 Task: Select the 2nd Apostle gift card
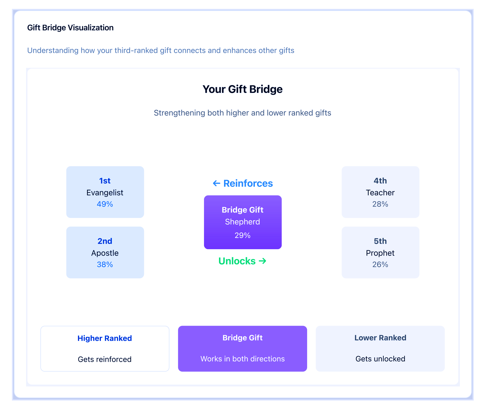point(105,252)
